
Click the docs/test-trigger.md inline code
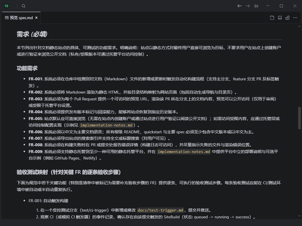(160, 210)
